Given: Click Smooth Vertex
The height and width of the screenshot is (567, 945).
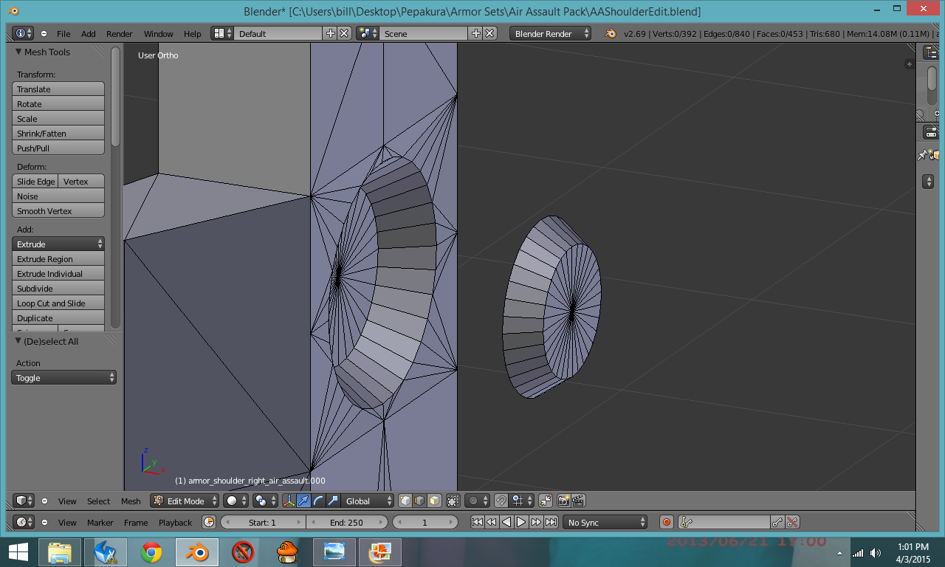Looking at the screenshot, I should coord(58,210).
